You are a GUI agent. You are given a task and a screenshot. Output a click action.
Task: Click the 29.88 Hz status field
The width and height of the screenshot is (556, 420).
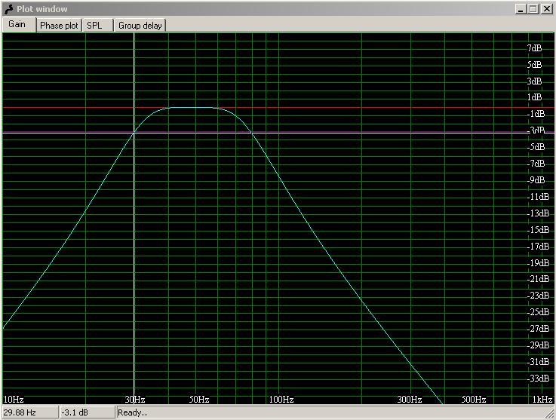tap(29, 412)
